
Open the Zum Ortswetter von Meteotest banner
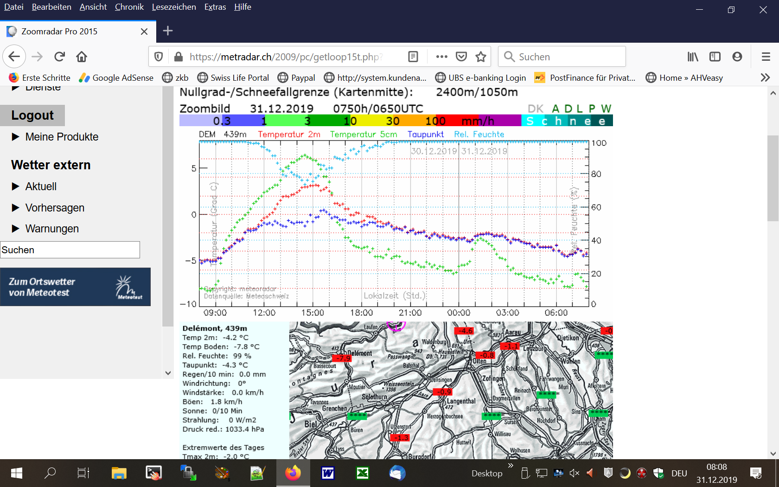(x=75, y=287)
